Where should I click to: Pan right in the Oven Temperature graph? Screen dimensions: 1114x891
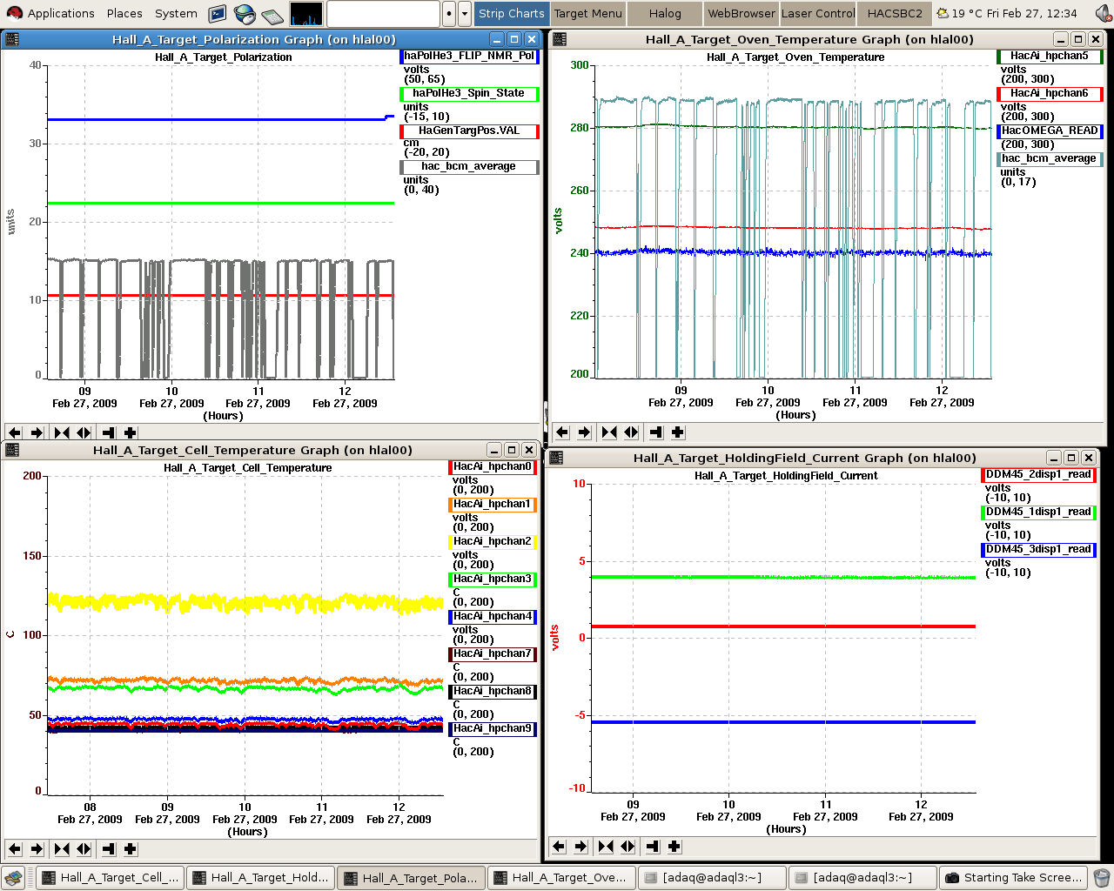584,432
